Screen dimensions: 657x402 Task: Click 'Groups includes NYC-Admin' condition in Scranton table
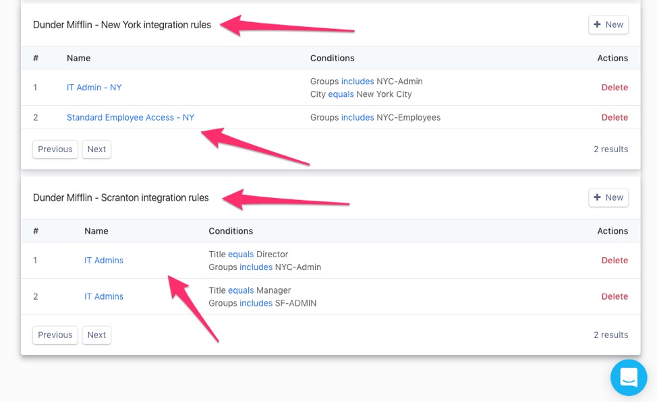click(265, 267)
